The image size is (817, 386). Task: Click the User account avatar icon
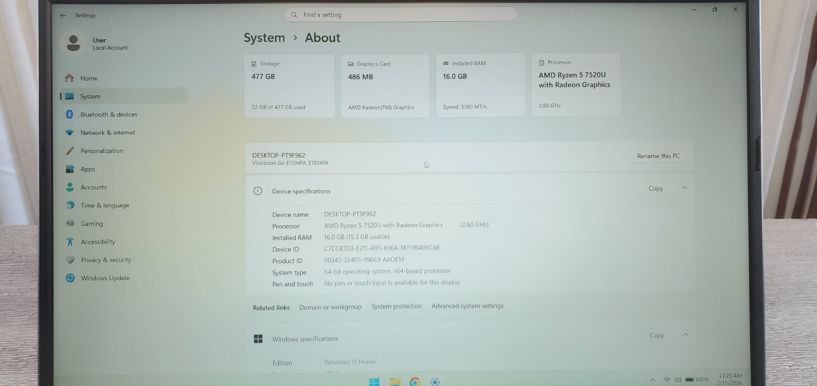click(74, 43)
